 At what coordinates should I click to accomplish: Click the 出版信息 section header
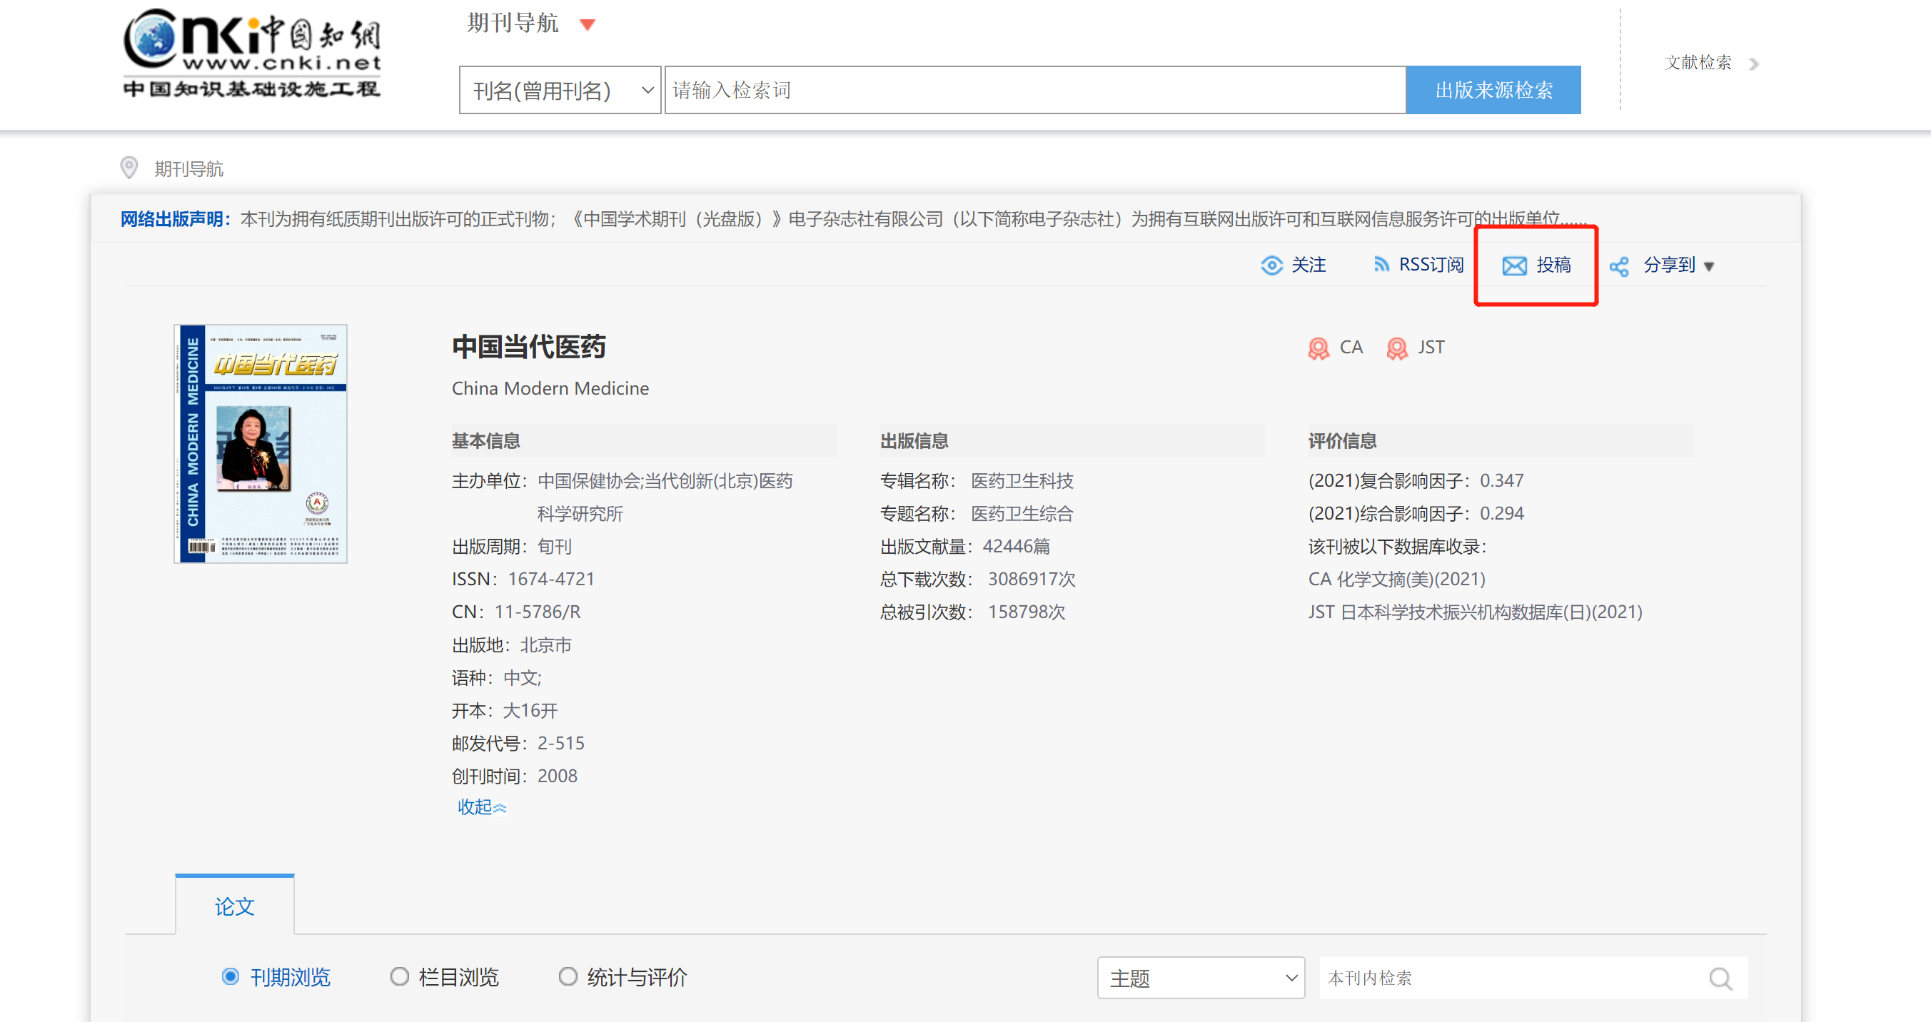pyautogui.click(x=914, y=440)
